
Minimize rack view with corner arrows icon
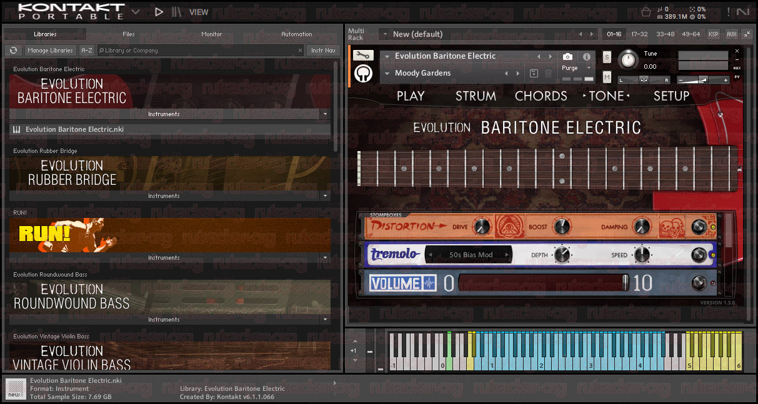coord(746,34)
